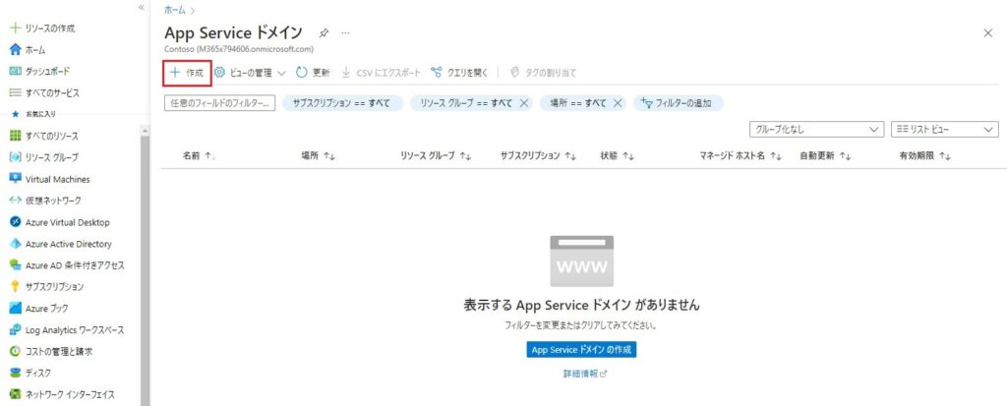
Task: Open 場所 == すべて filter
Action: (577, 103)
